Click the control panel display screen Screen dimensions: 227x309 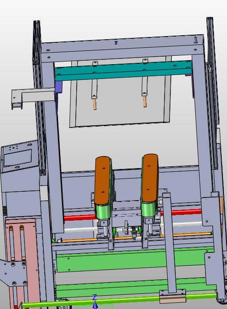click(x=18, y=158)
